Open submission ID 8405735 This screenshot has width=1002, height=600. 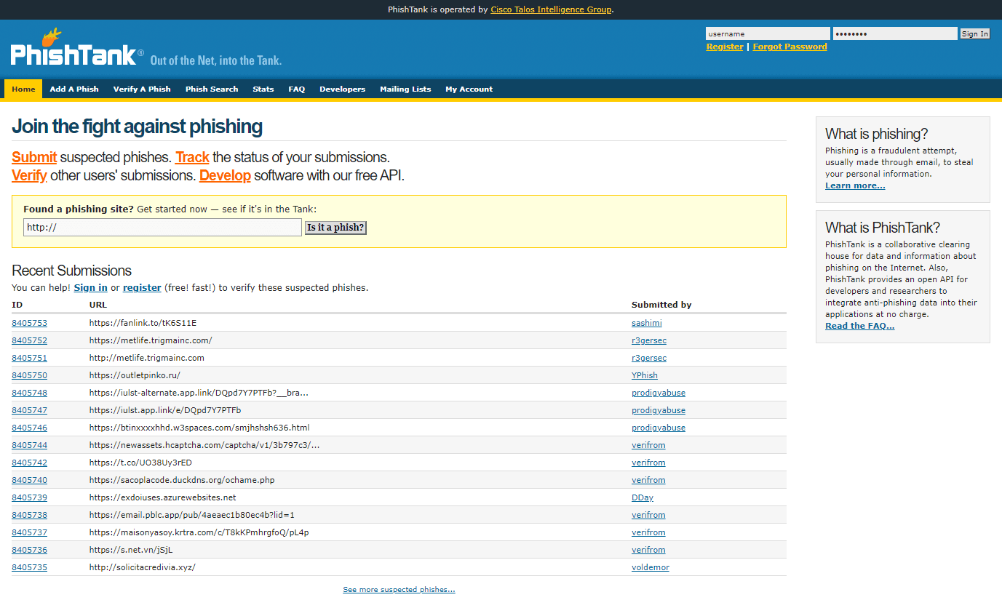tap(29, 567)
